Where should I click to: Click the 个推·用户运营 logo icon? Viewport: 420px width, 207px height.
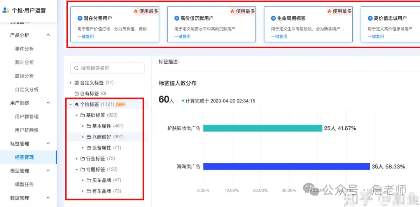[x=6, y=10]
